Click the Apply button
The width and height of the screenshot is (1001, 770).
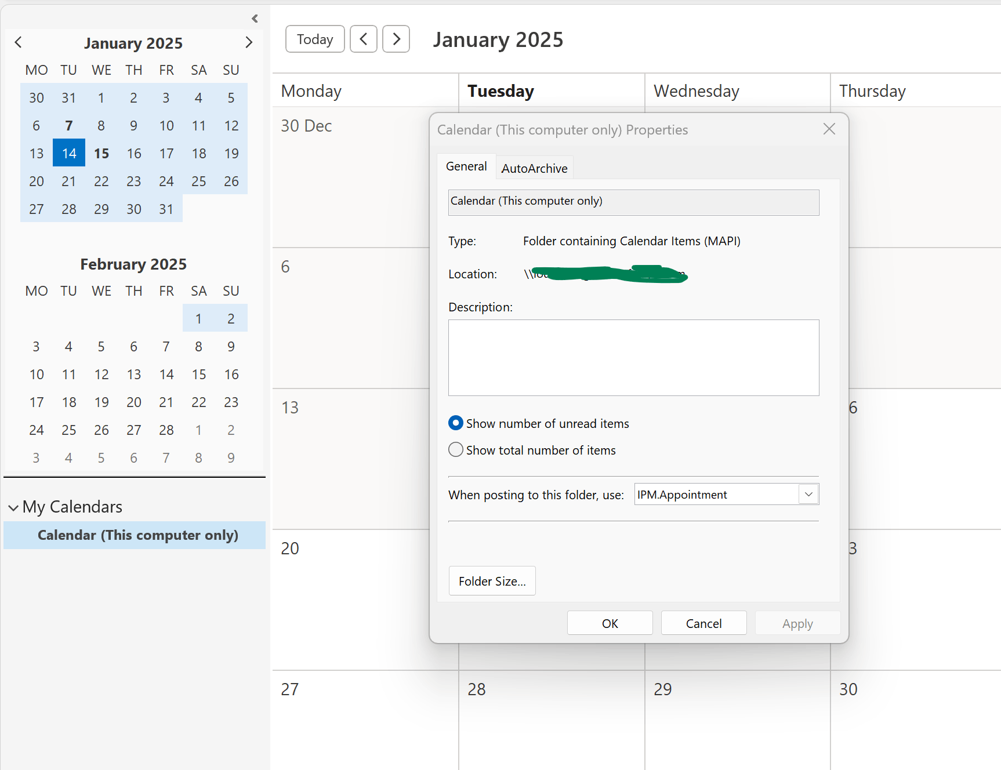[x=797, y=623]
